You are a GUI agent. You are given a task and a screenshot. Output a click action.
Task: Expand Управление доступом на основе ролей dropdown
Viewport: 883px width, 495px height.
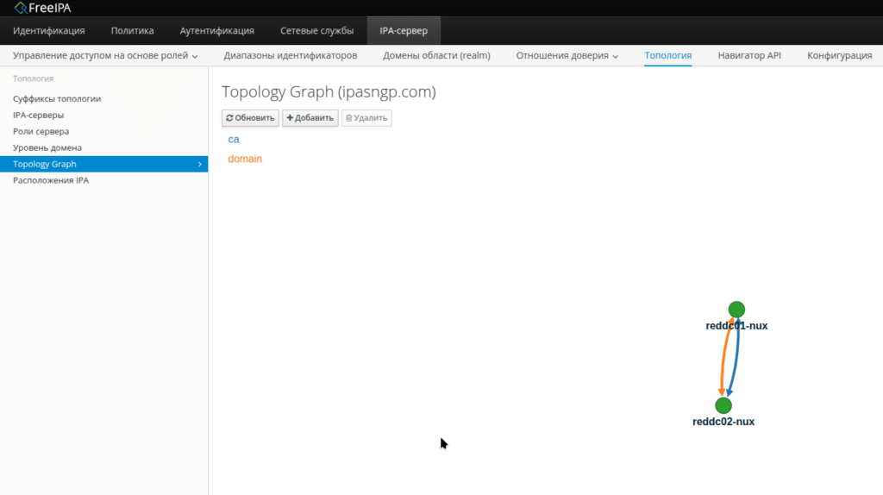tap(105, 55)
